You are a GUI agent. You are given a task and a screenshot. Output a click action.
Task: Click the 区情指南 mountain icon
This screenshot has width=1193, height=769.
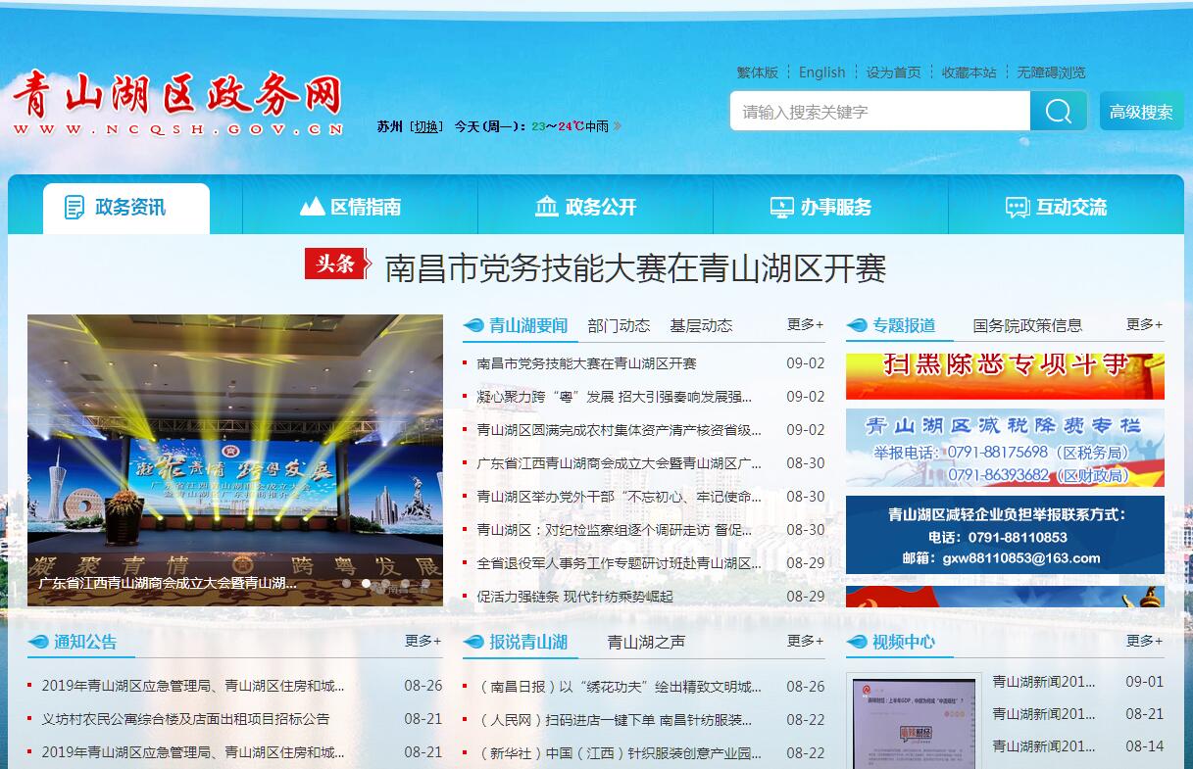(x=312, y=208)
